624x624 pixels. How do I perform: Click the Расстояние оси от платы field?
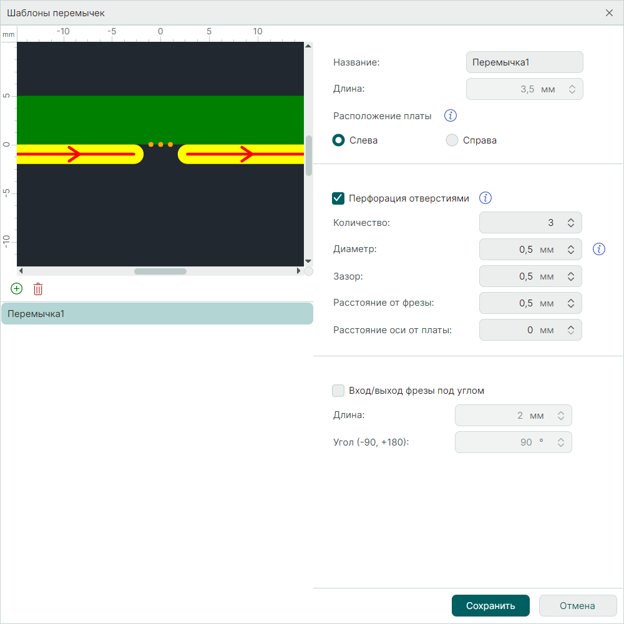click(530, 330)
